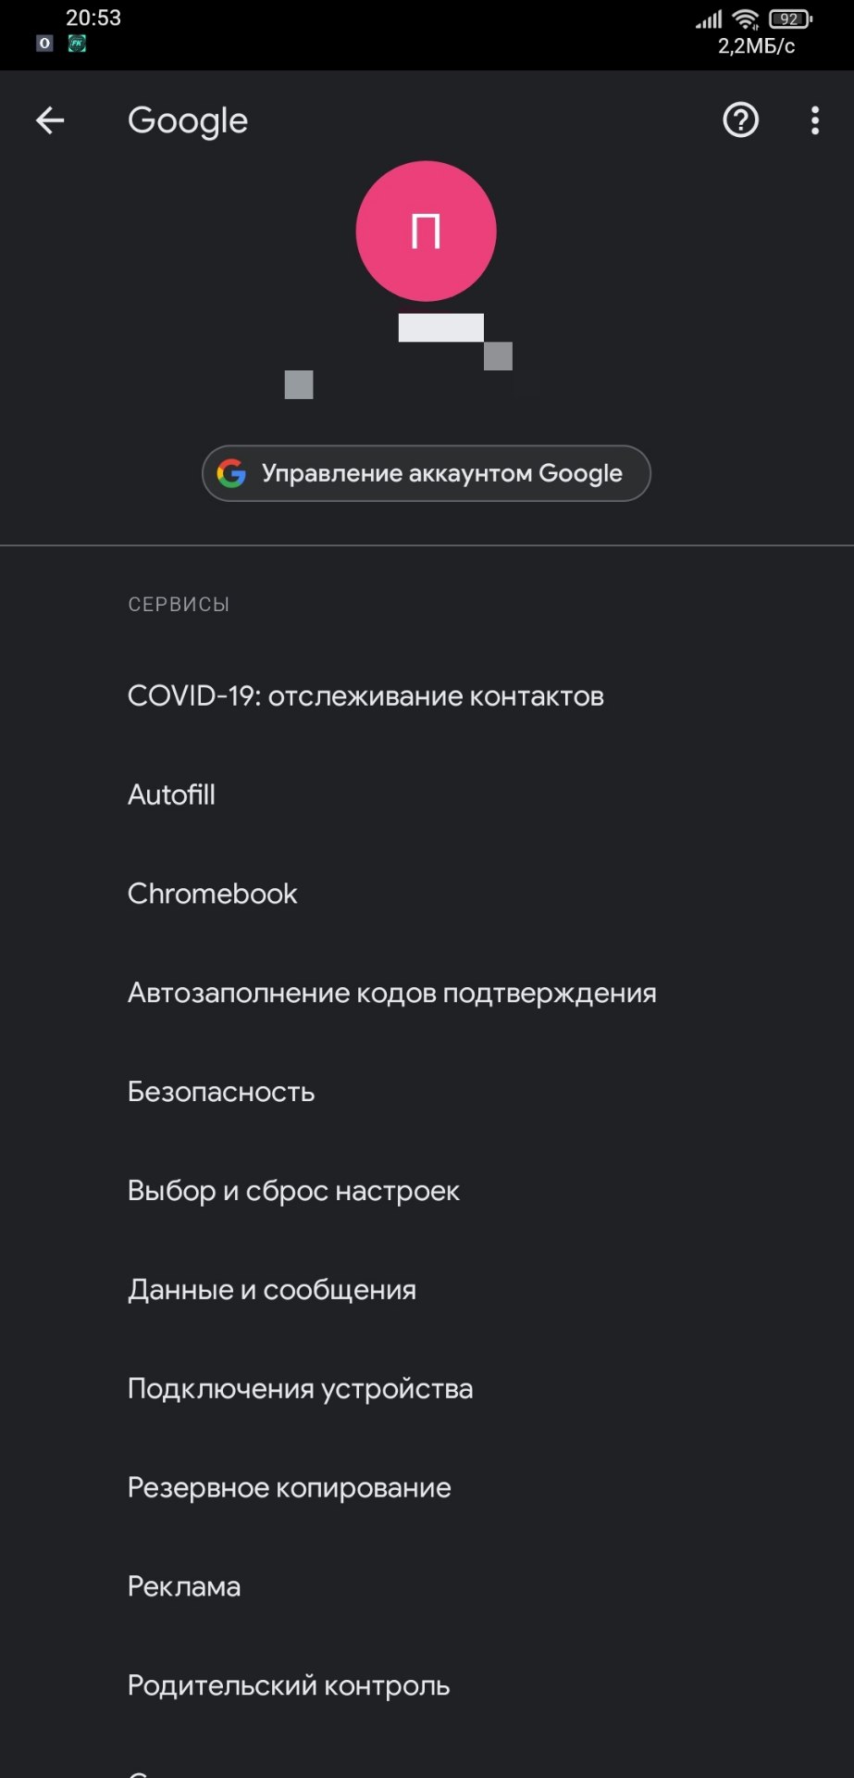854x1778 pixels.
Task: Tap the Wi-Fi status icon
Action: 745,19
